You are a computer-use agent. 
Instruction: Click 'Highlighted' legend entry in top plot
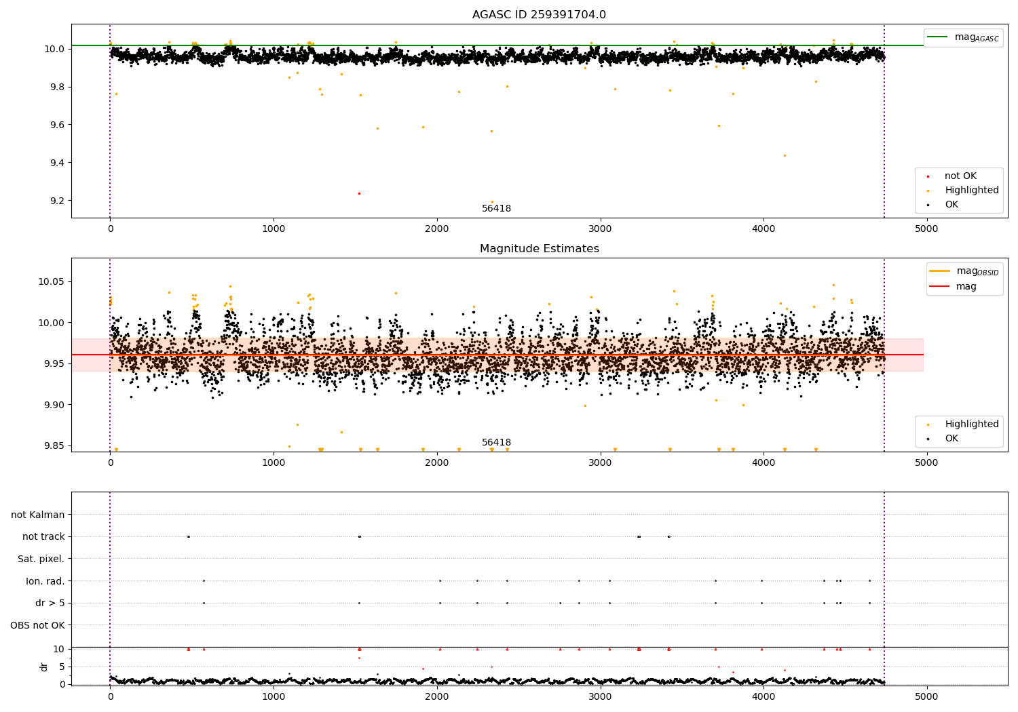coord(971,191)
